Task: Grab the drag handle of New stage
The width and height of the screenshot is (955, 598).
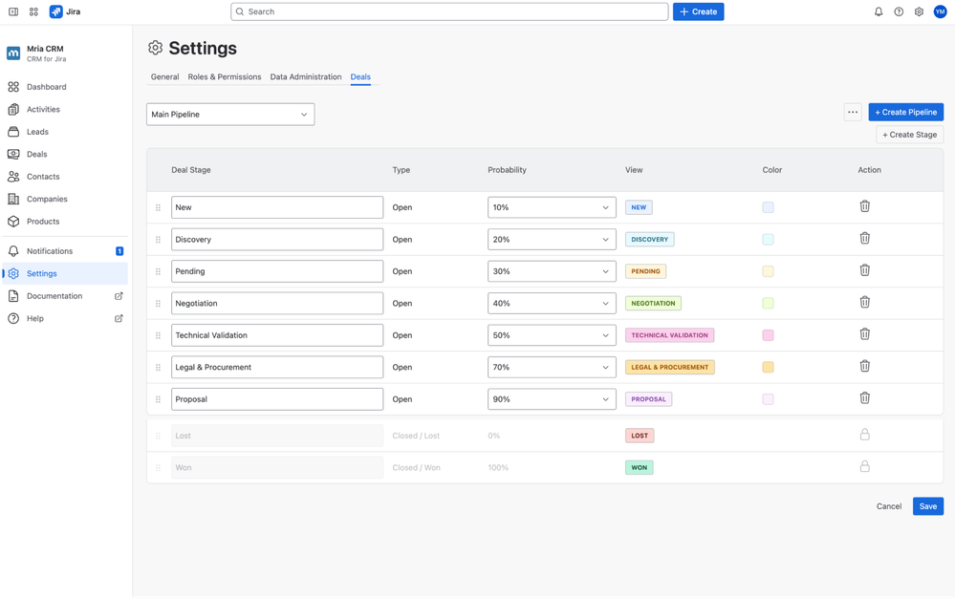Action: click(x=158, y=207)
